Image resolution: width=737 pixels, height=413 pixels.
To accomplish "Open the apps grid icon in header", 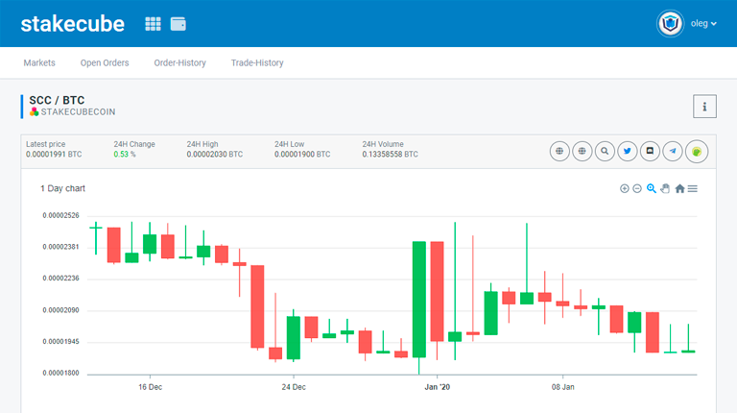I will coord(153,24).
